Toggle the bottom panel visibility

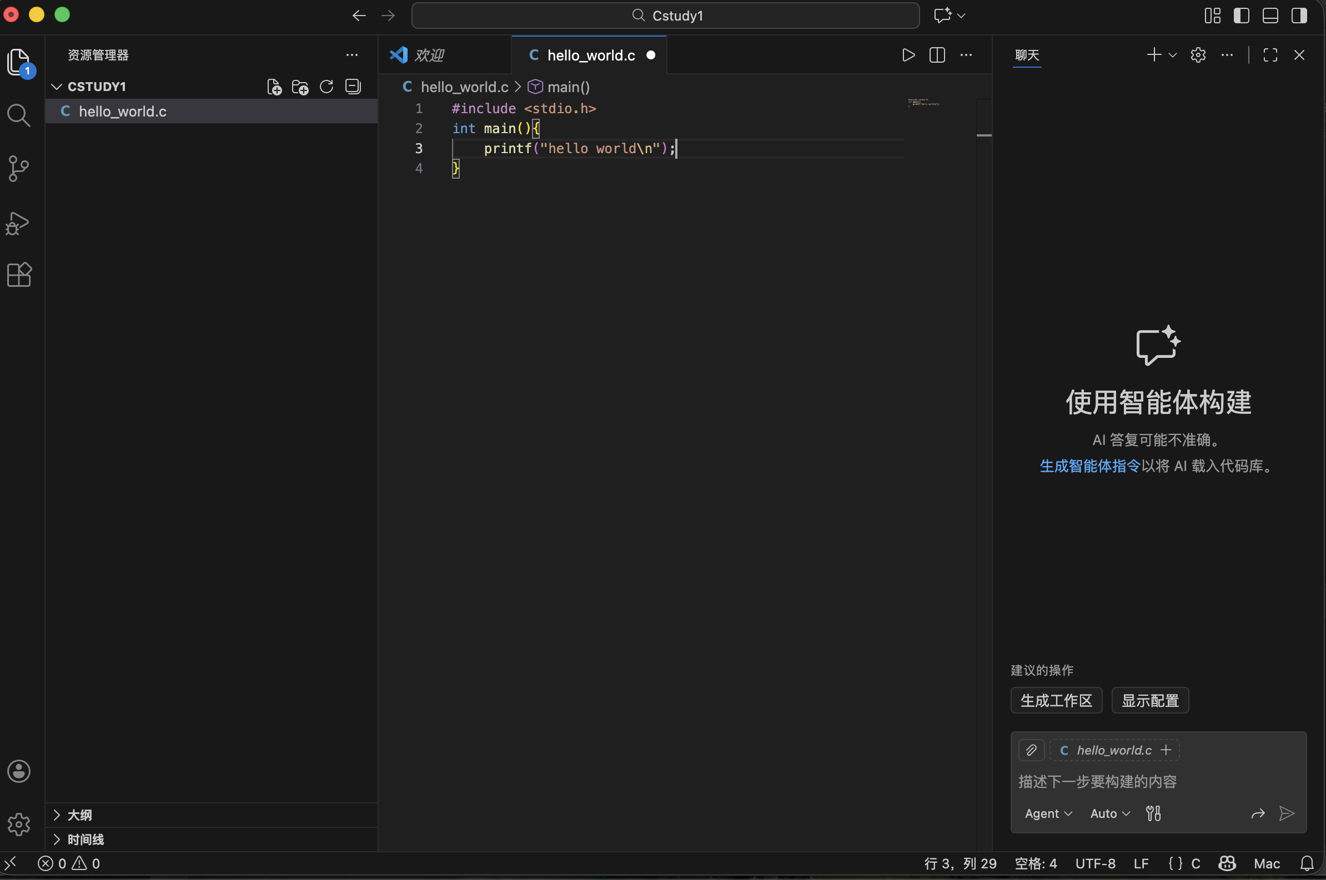1270,15
